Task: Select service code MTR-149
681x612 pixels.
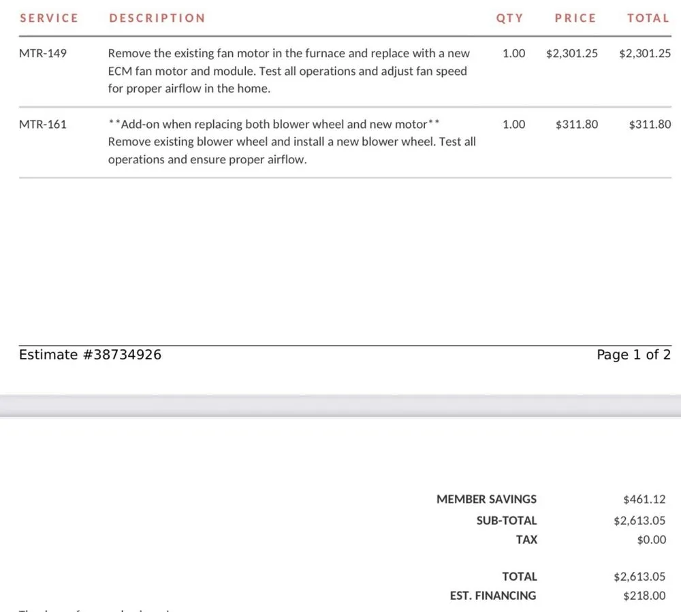Action: point(43,53)
